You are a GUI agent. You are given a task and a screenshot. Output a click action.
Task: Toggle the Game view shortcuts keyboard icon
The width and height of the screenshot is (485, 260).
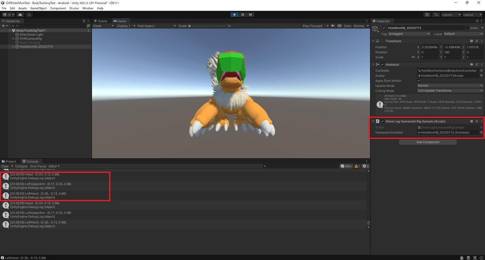click(x=339, y=26)
